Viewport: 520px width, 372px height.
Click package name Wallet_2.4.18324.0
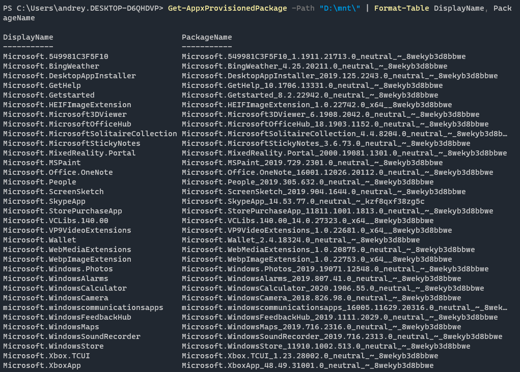coord(301,240)
